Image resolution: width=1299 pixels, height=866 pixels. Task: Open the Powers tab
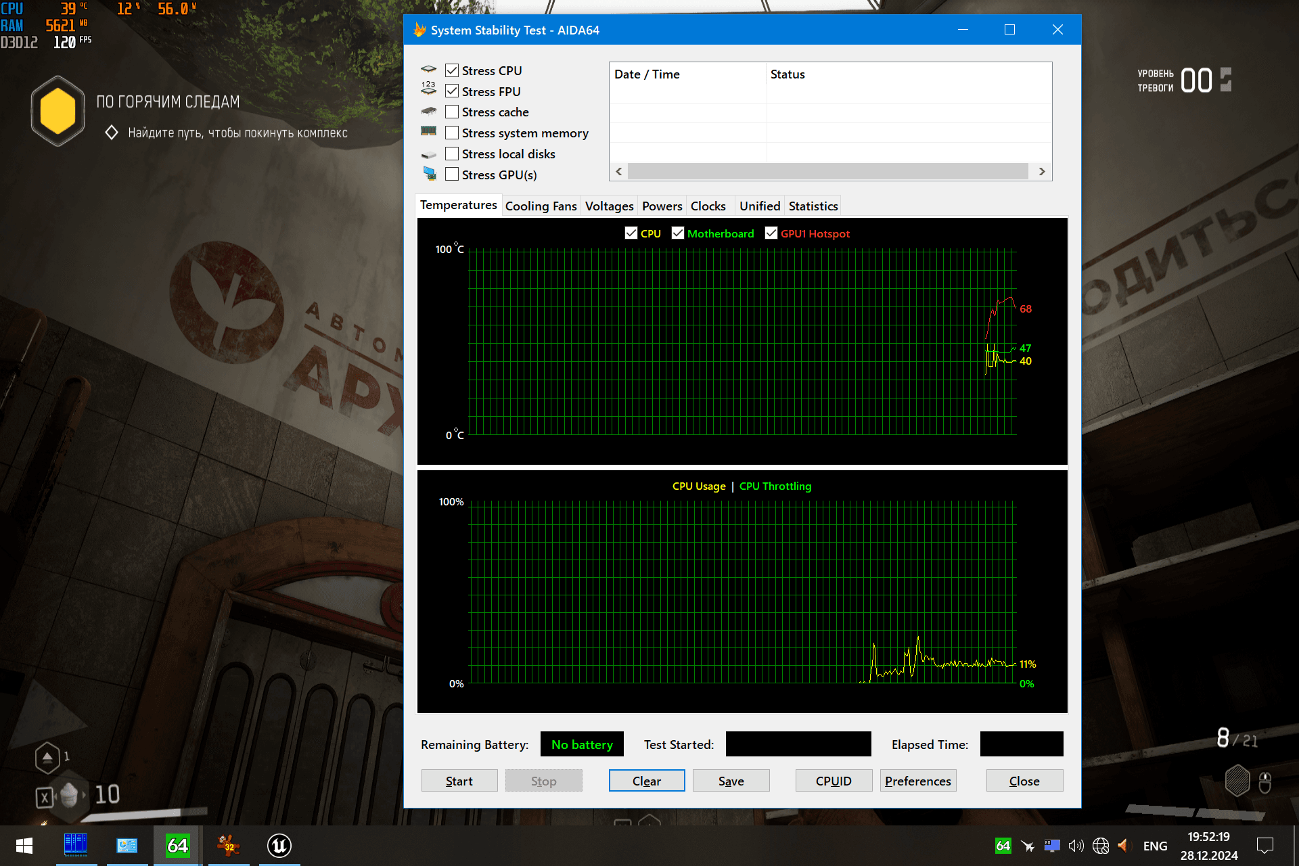[662, 206]
